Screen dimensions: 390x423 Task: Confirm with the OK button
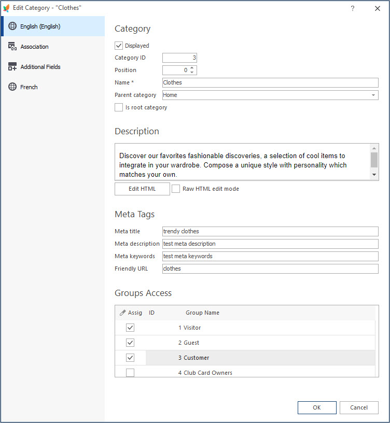[317, 407]
